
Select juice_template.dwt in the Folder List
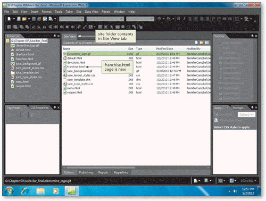click(x=27, y=72)
